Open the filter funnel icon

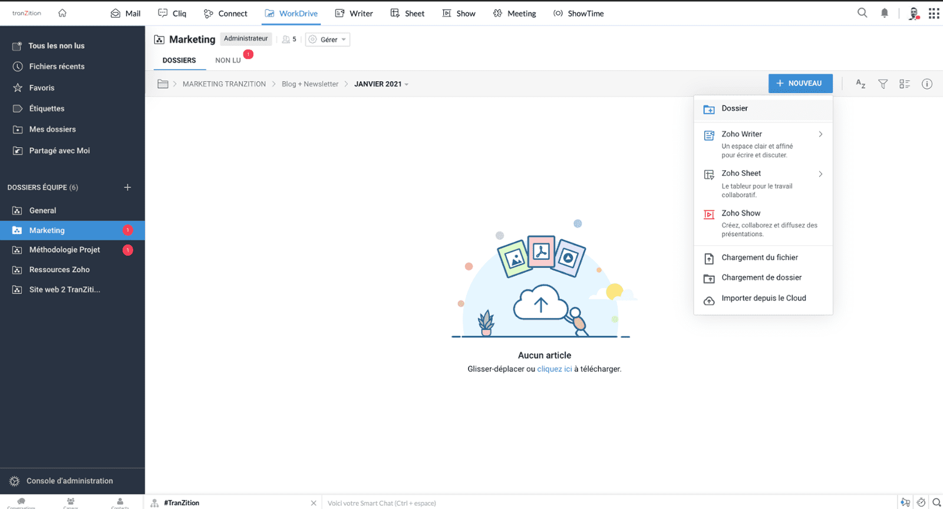pos(883,84)
